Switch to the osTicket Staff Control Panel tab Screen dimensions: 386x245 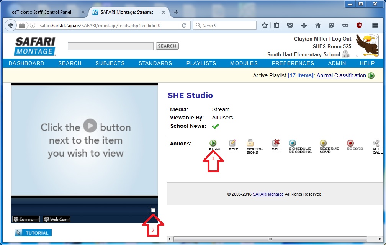[x=41, y=12]
